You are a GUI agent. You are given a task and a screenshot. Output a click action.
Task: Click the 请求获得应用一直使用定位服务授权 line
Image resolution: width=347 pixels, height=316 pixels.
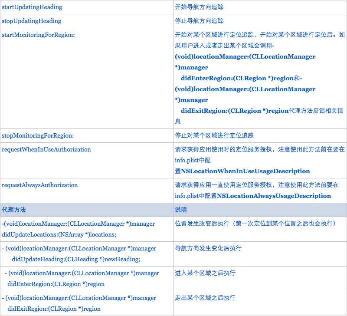pyautogui.click(x=257, y=185)
